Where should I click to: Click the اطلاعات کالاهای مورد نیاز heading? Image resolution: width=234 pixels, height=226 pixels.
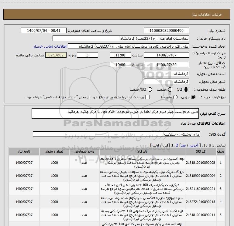pos(203,123)
